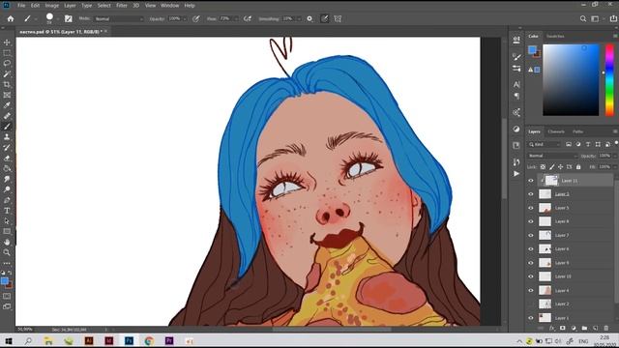
Task: Open the File menu
Action: click(x=21, y=6)
